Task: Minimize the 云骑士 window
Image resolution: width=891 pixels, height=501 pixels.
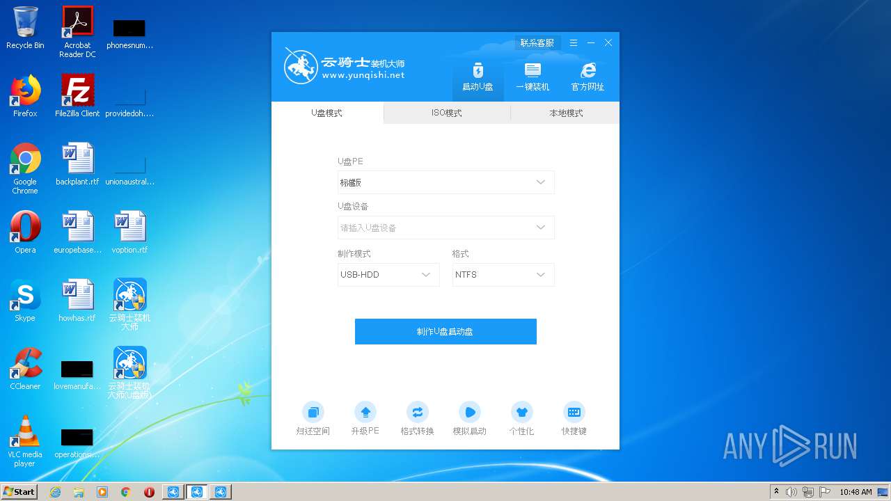Action: tap(591, 42)
